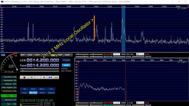The height and width of the screenshot is (106, 189).
Task: Adjust the Volume slider
Action: pos(40,69)
